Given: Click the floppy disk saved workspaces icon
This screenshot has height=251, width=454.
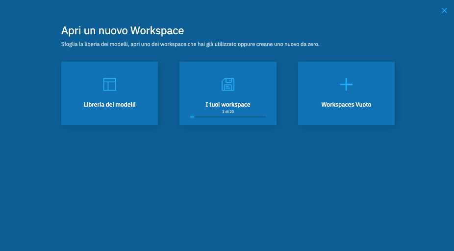Looking at the screenshot, I should (x=227, y=84).
